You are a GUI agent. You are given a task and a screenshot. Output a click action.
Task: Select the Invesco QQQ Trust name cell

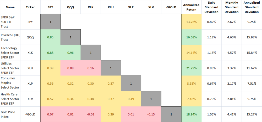(10, 37)
